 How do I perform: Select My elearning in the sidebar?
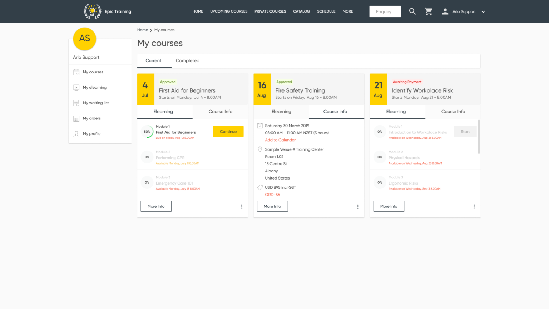(x=94, y=87)
